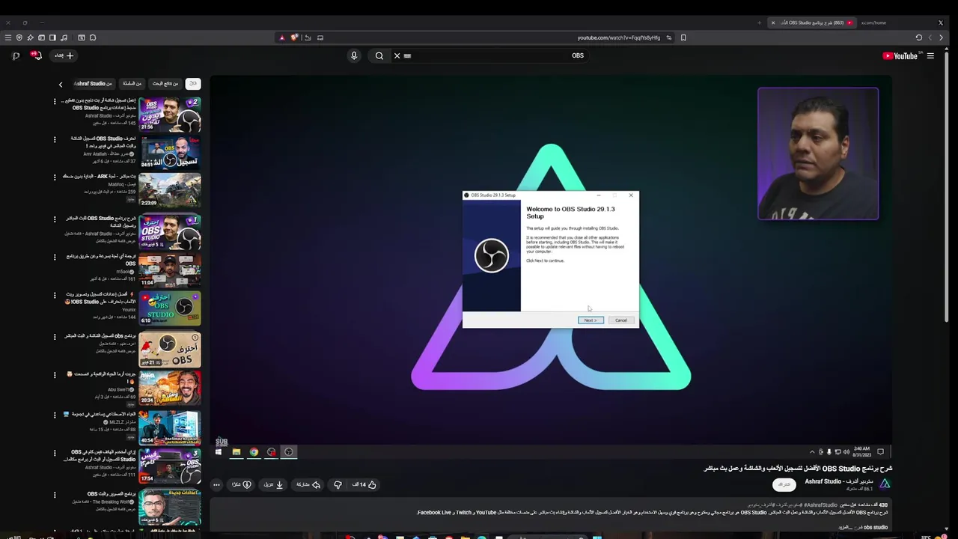The height and width of the screenshot is (539, 958).
Task: Open options for the MLZLZ AI video
Action: [55, 414]
